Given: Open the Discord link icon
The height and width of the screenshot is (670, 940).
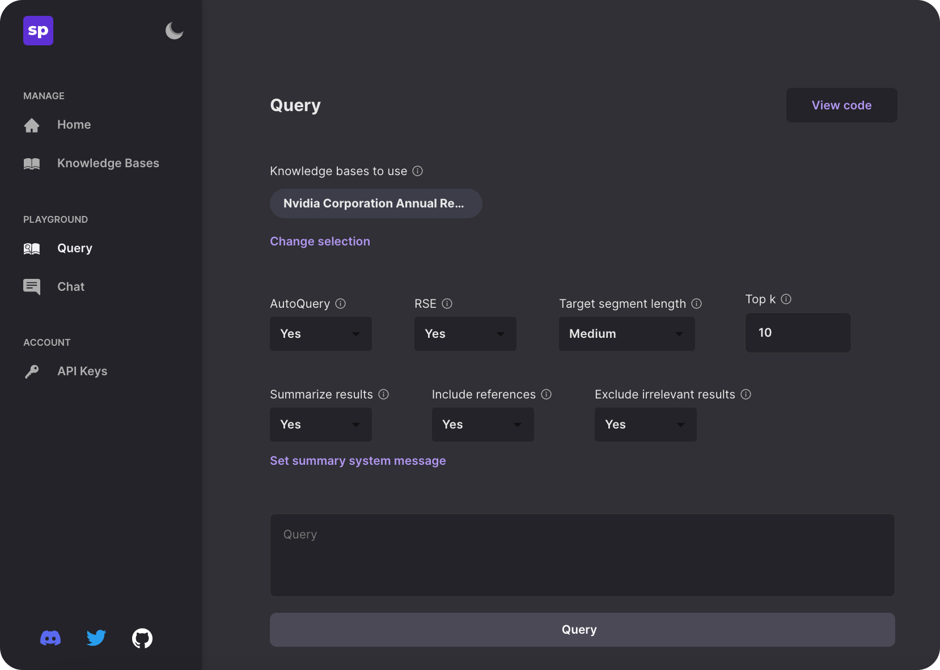Looking at the screenshot, I should 50,638.
